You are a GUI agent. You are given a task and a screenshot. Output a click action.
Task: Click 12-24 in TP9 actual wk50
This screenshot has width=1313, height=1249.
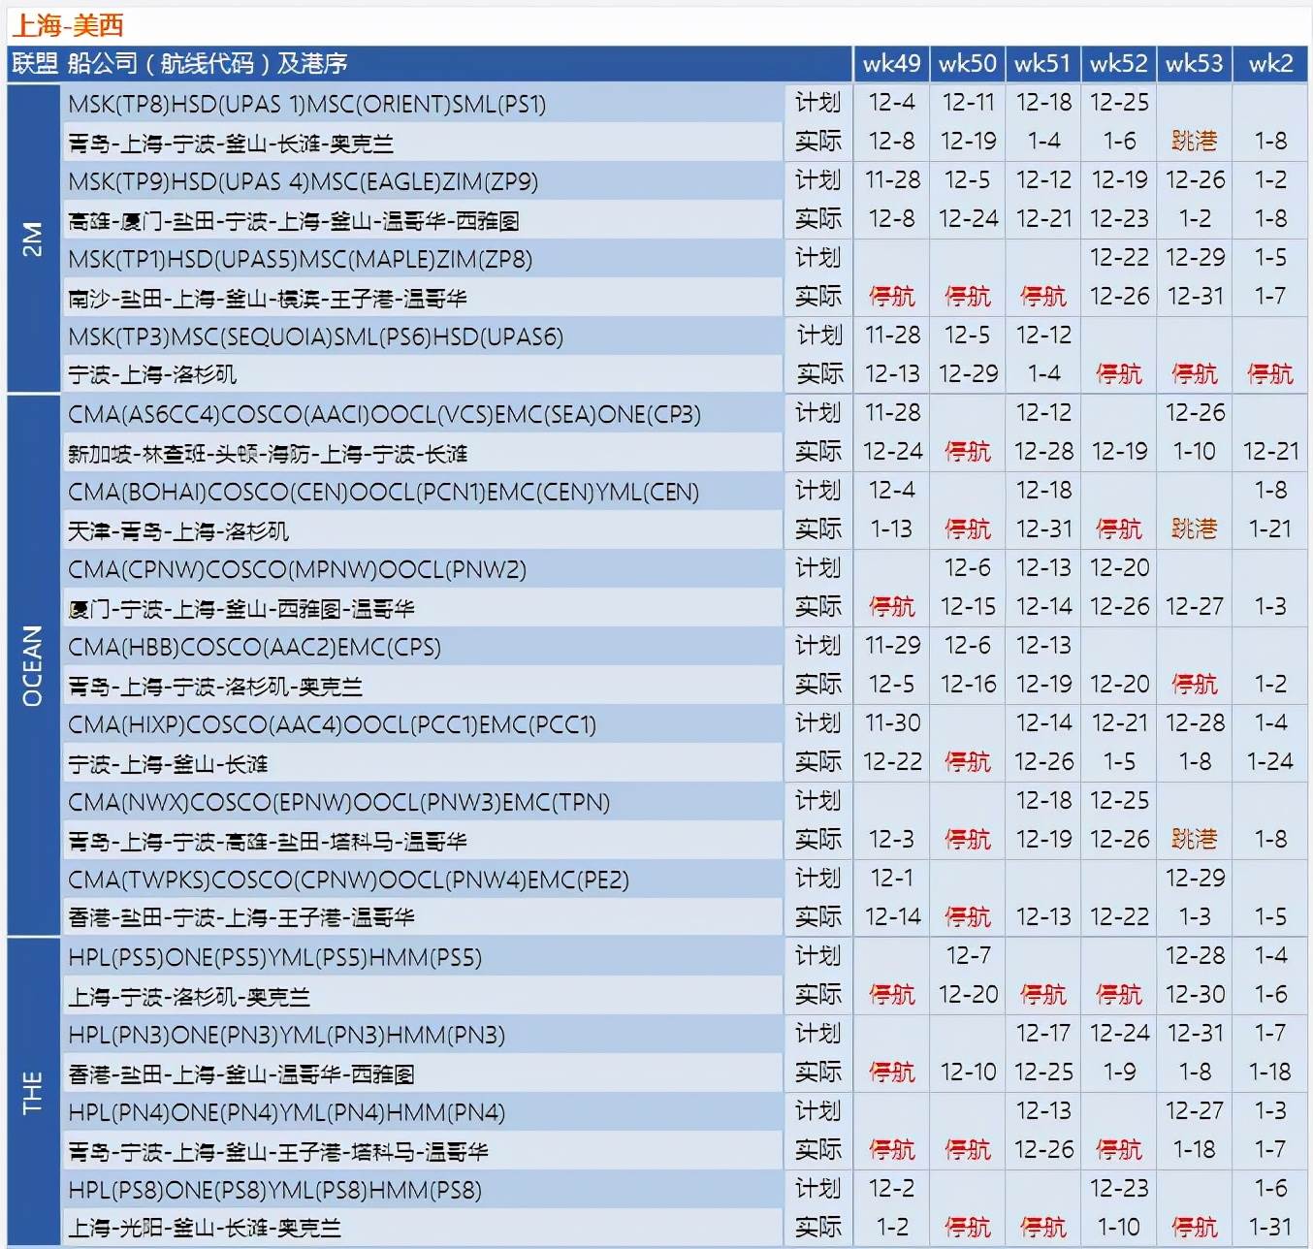tap(968, 219)
